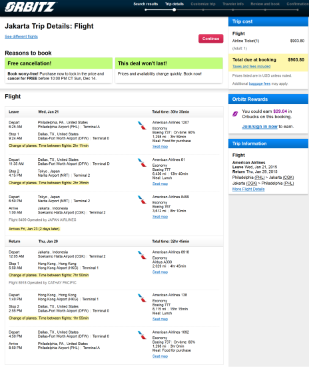
Task: Open Seat map for flight 1207
Action: [160, 147]
